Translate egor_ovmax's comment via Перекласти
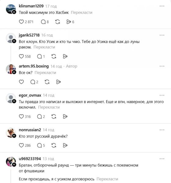 point(49,107)
